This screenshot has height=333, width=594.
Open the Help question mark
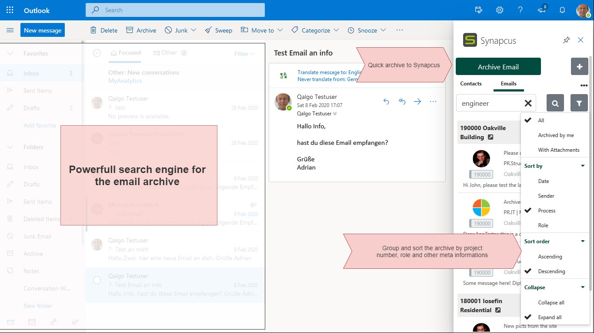pos(520,10)
